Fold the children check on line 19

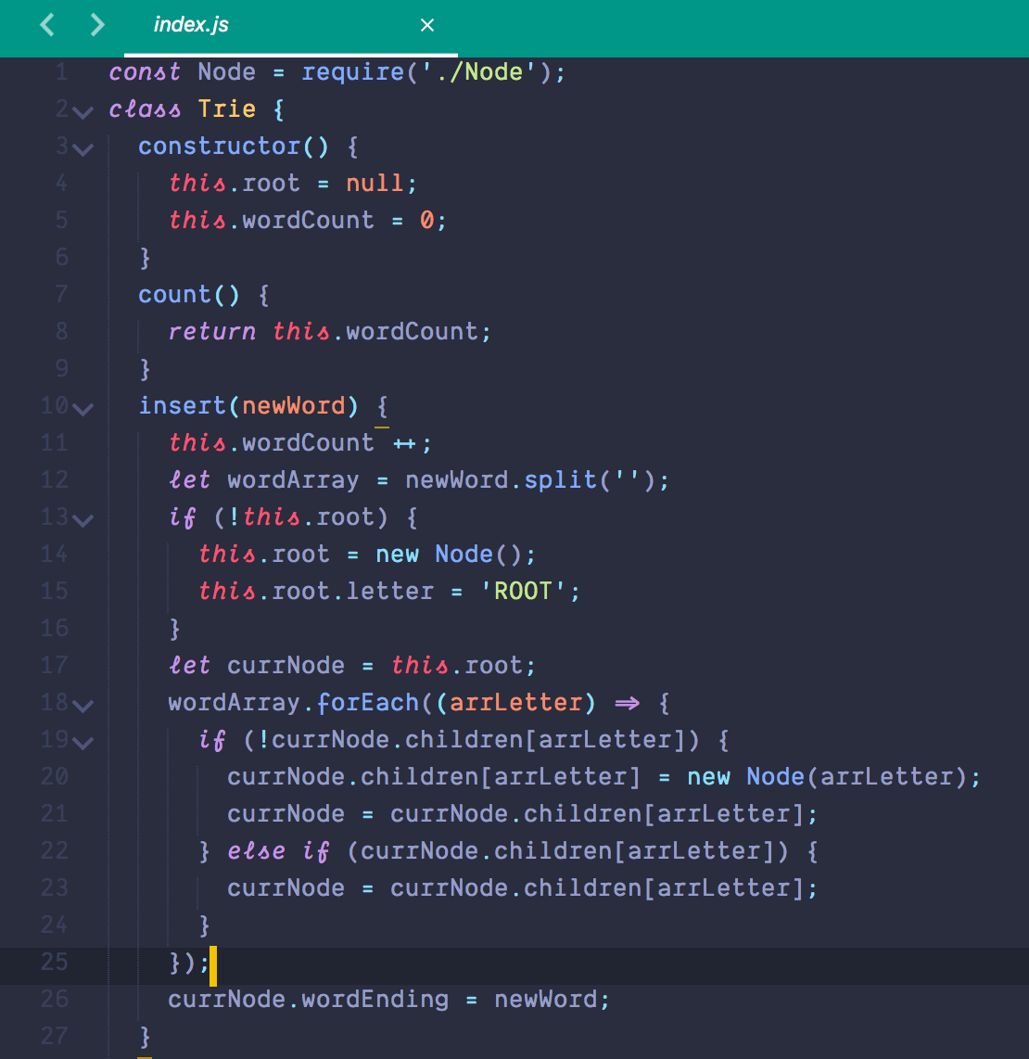click(83, 744)
